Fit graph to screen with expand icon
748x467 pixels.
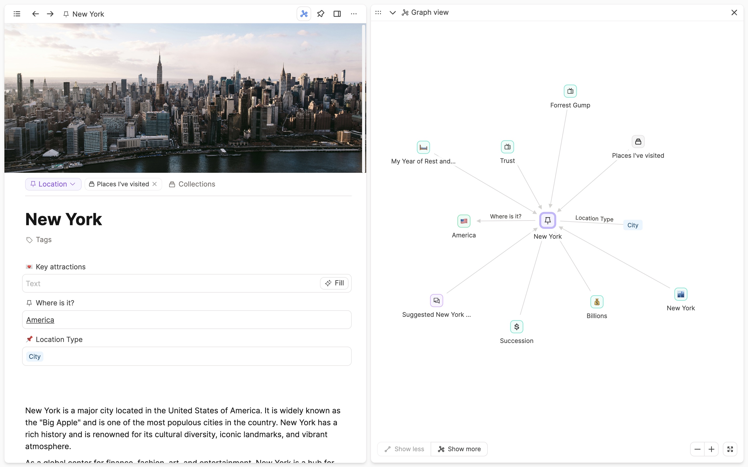click(730, 449)
